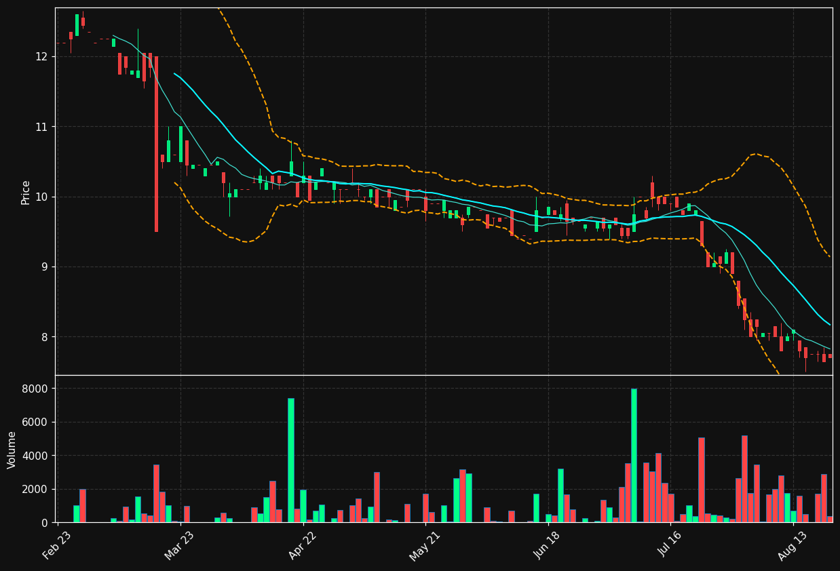Screen dimensions: 840x571
Task: Click the tall red candle dropping to 9.5
Action: 156,144
